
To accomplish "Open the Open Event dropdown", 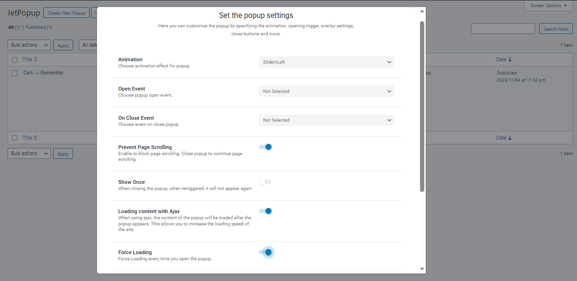I will [326, 91].
